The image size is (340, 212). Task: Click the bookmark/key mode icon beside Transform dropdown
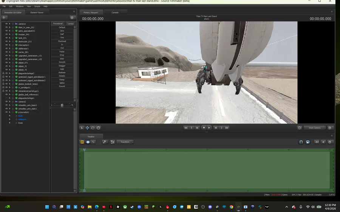point(105,142)
